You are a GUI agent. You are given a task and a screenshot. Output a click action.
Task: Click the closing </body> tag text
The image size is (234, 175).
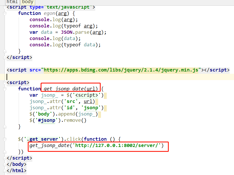point(17,164)
